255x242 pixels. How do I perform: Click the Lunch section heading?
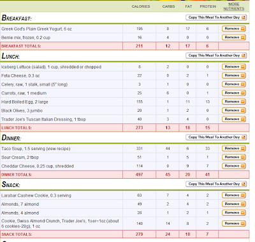(x=11, y=56)
